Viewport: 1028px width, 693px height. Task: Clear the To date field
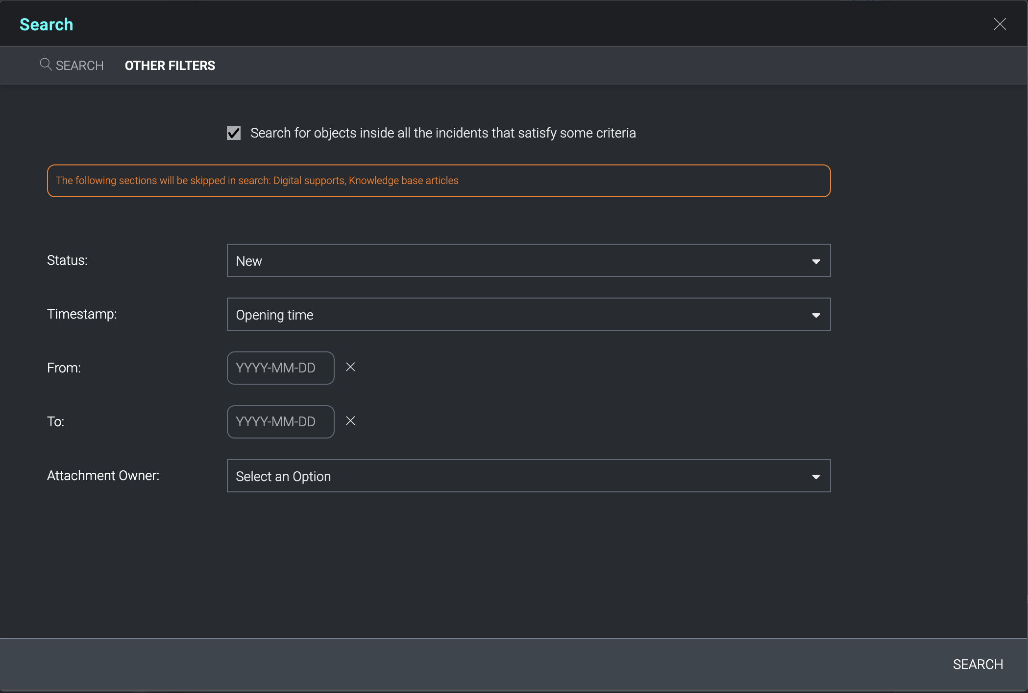click(350, 421)
